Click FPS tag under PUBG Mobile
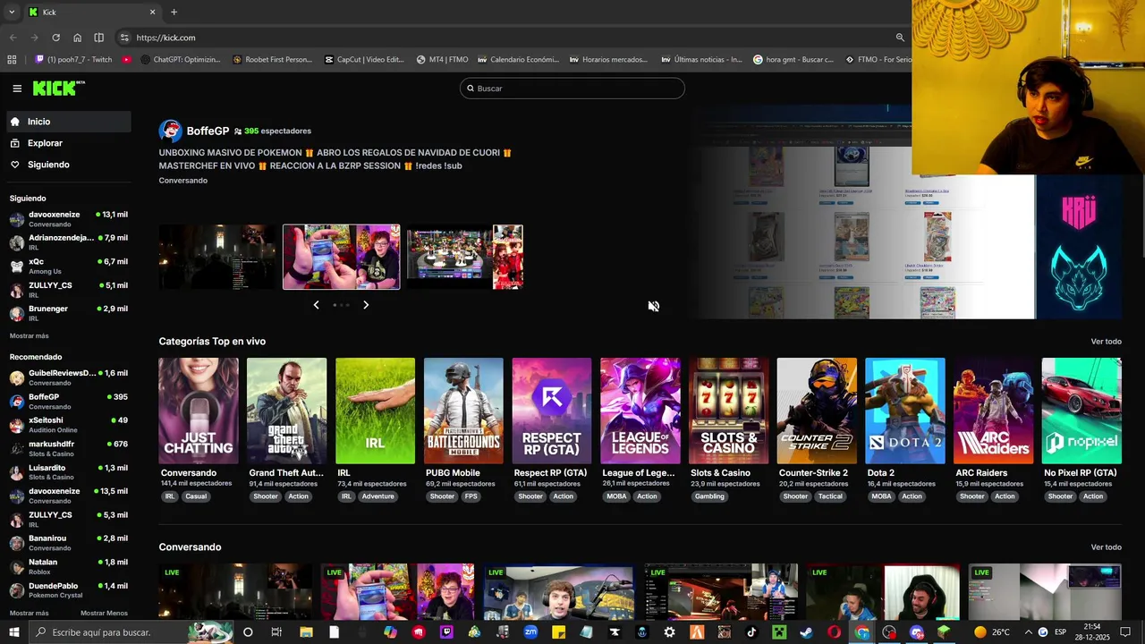1145x644 pixels. coord(471,496)
